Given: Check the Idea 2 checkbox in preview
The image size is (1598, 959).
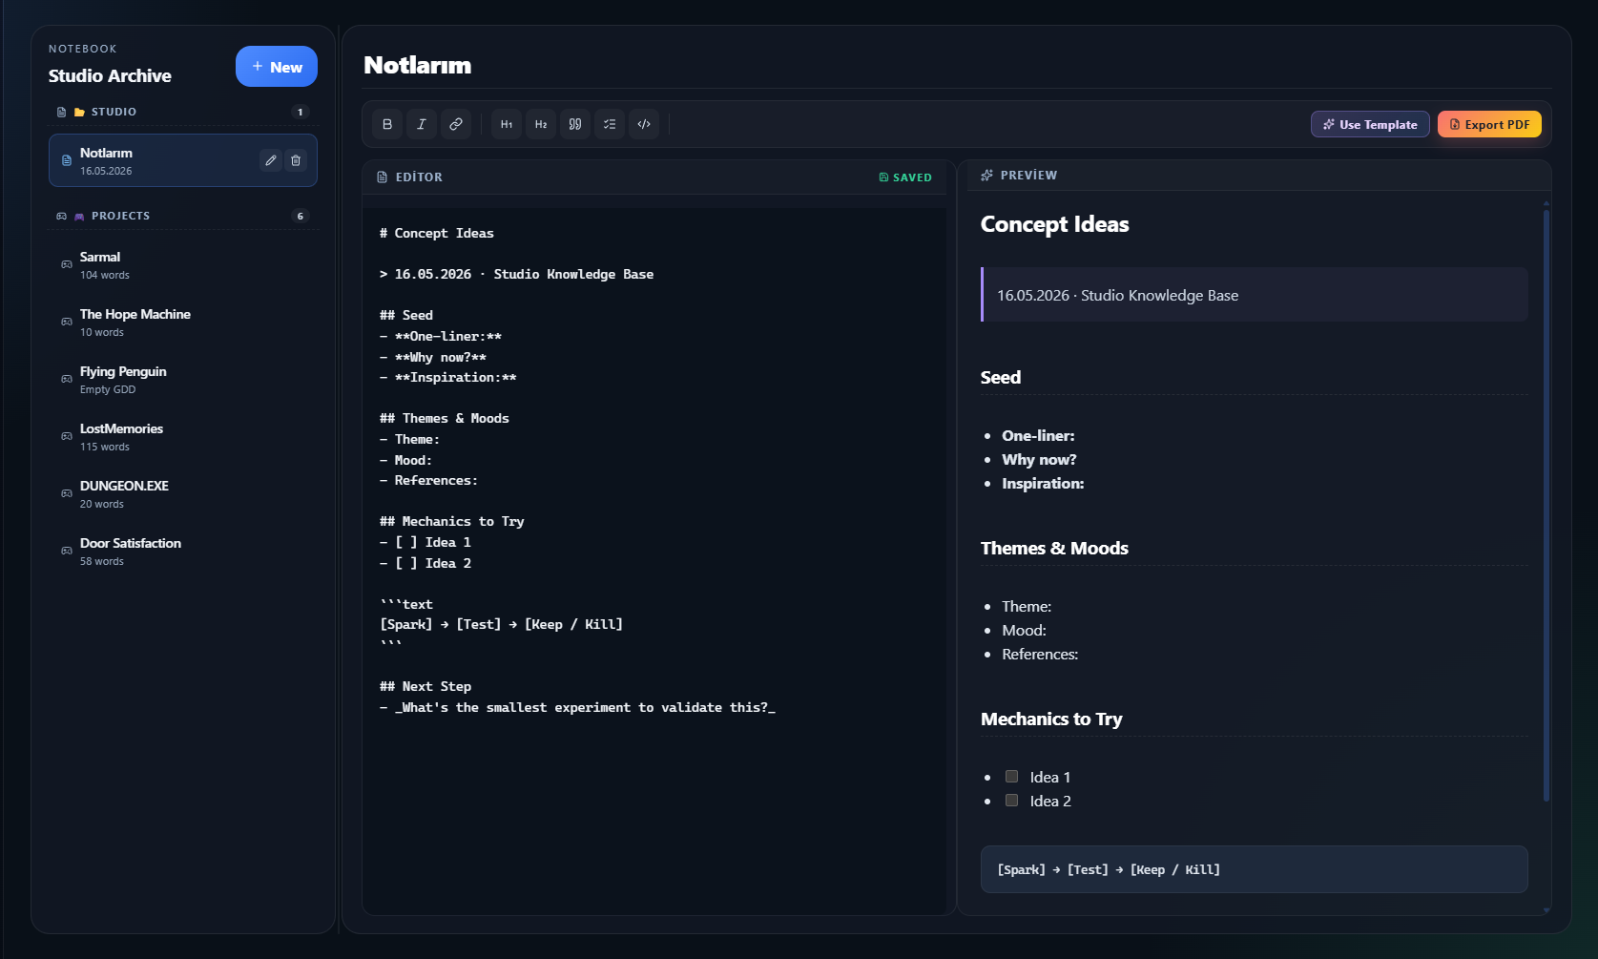Looking at the screenshot, I should pyautogui.click(x=1011, y=801).
